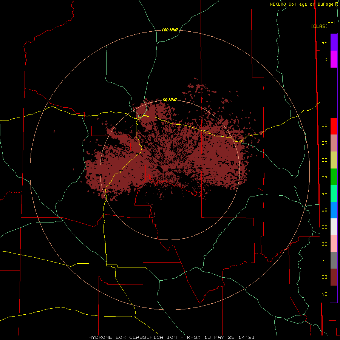Pick the mint green RA legend swatch

coord(334,193)
